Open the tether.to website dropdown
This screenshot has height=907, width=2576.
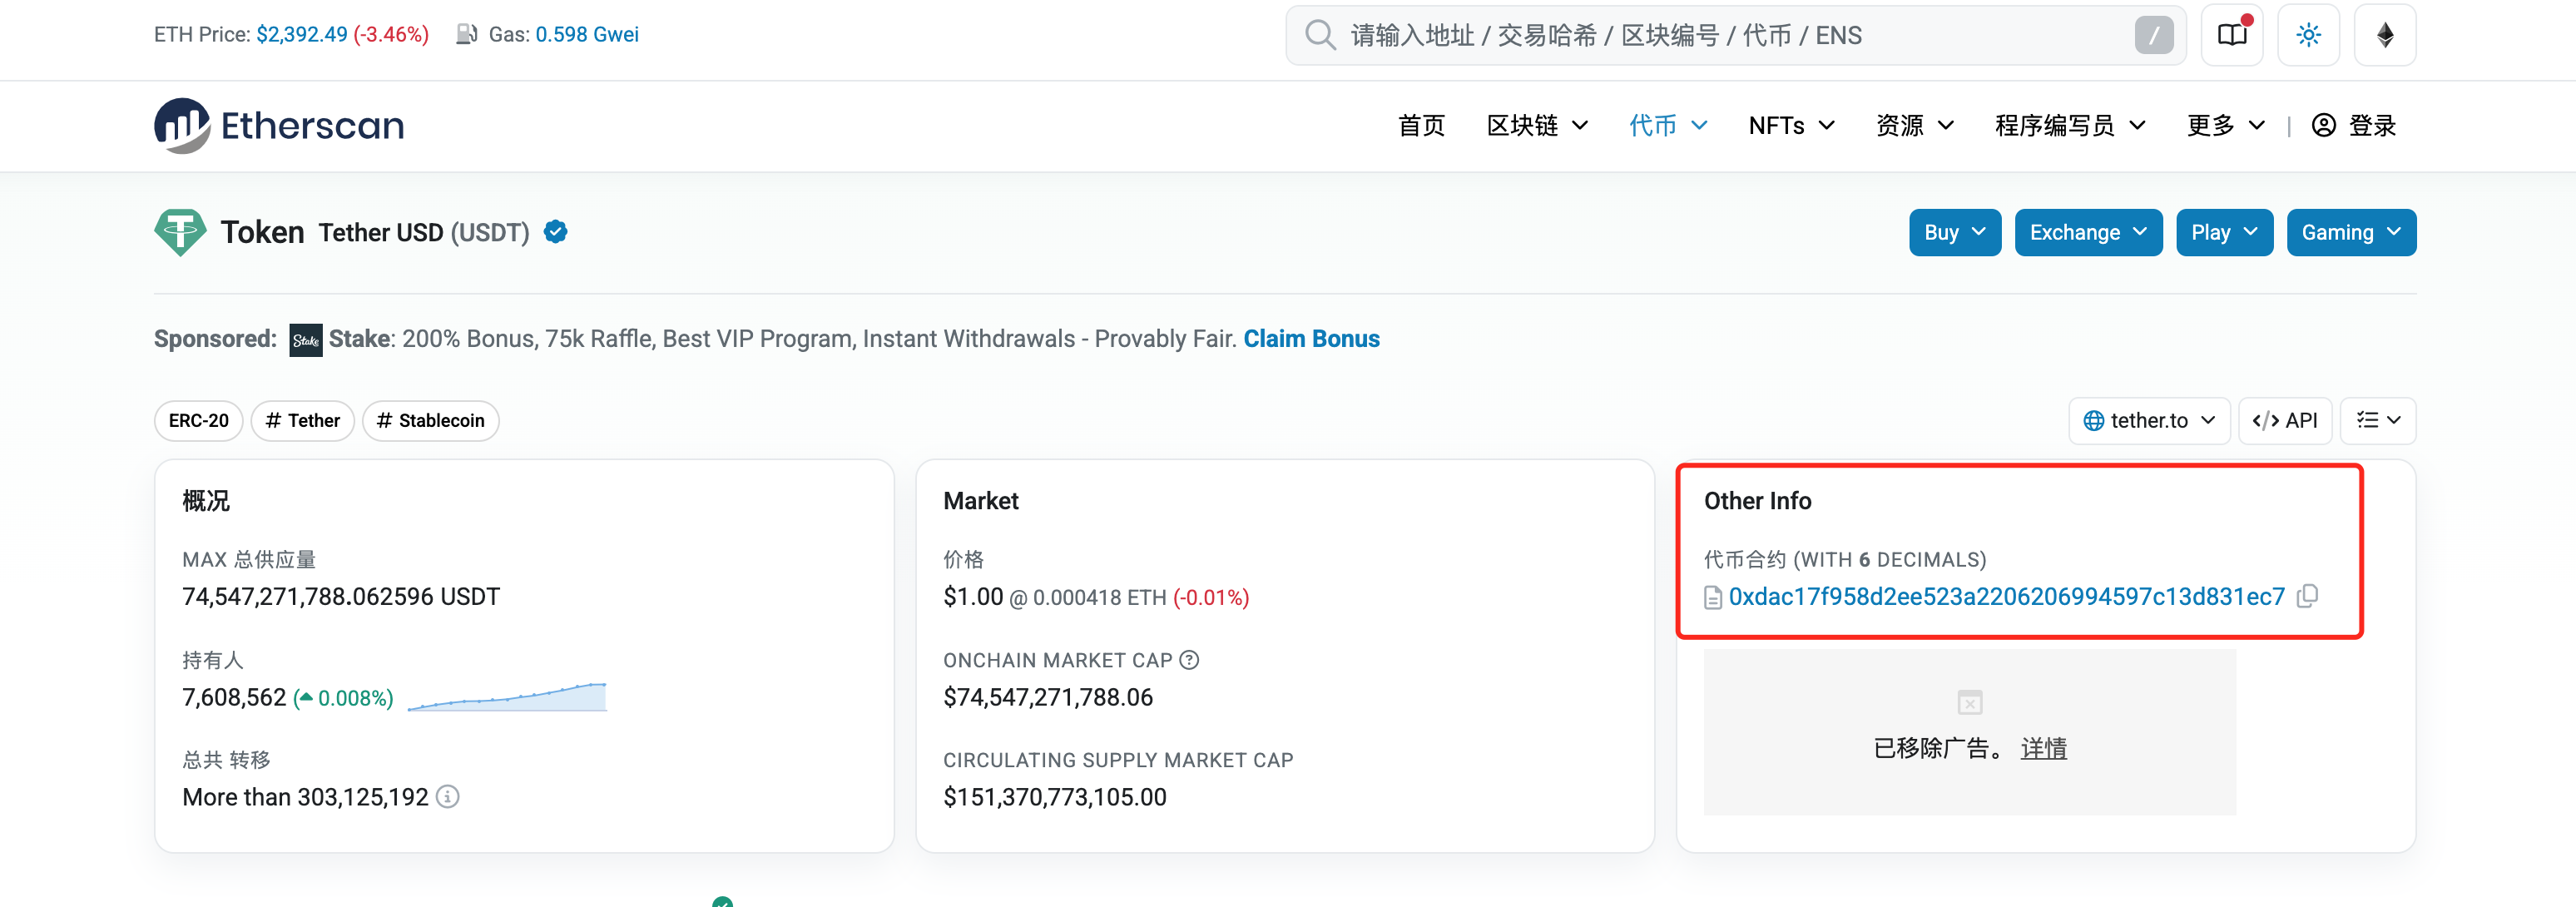point(2149,421)
